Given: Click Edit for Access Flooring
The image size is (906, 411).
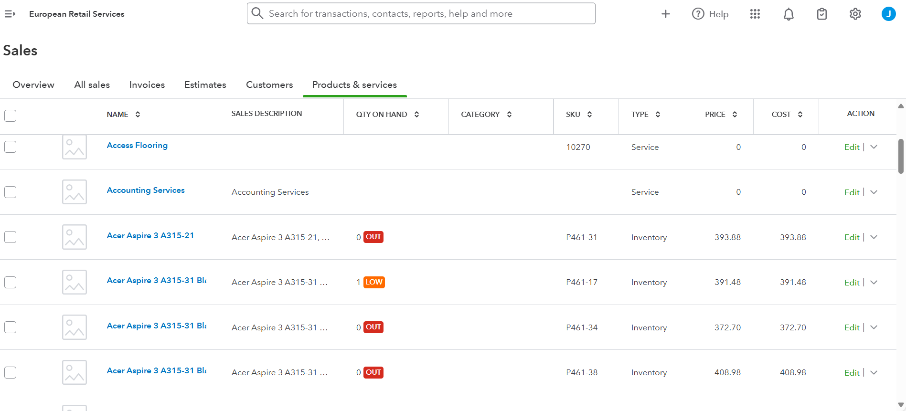Looking at the screenshot, I should 852,147.
